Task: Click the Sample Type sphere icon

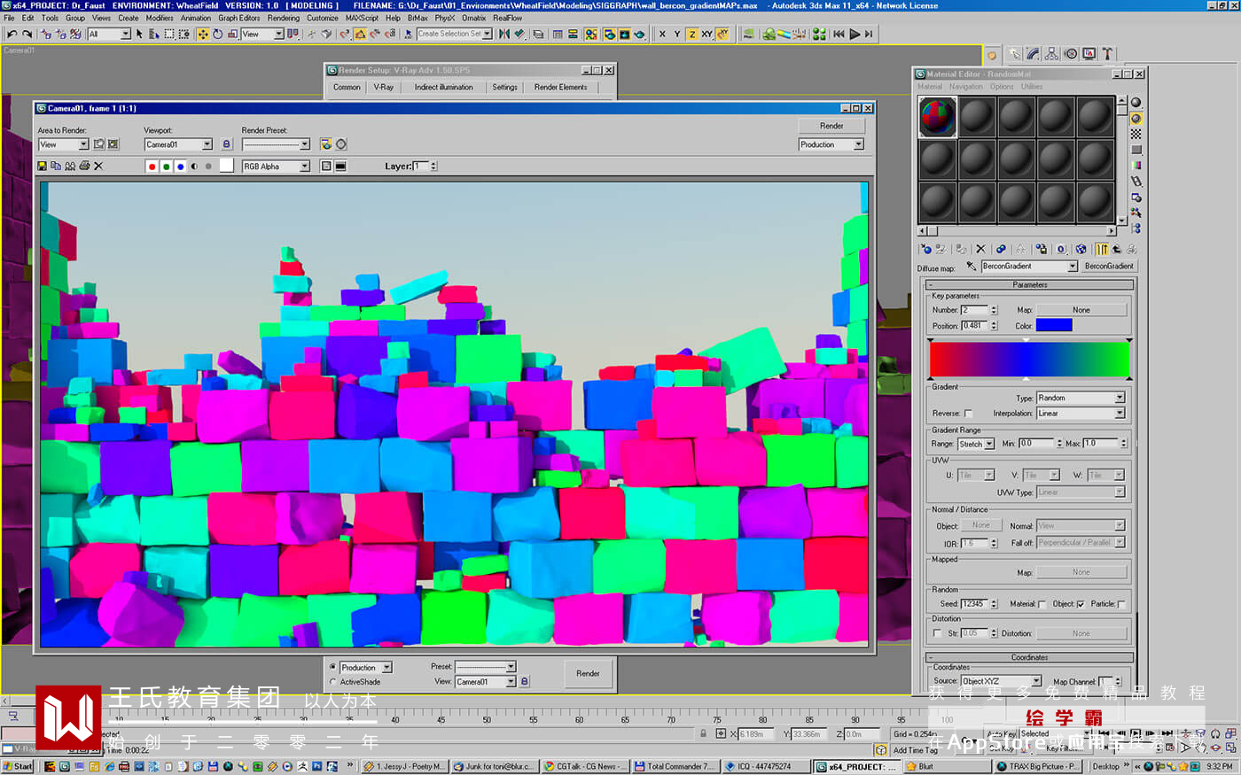Action: pyautogui.click(x=1136, y=103)
